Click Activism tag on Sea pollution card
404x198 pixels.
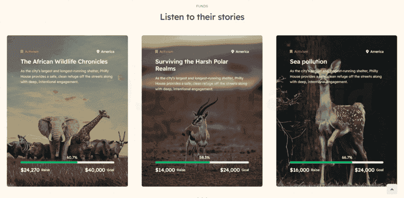pyautogui.click(x=301, y=51)
